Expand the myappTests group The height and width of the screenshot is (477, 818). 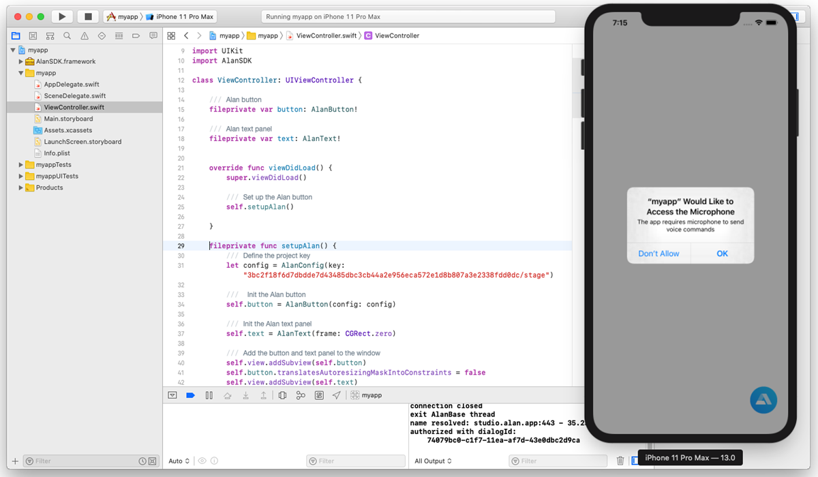19,164
